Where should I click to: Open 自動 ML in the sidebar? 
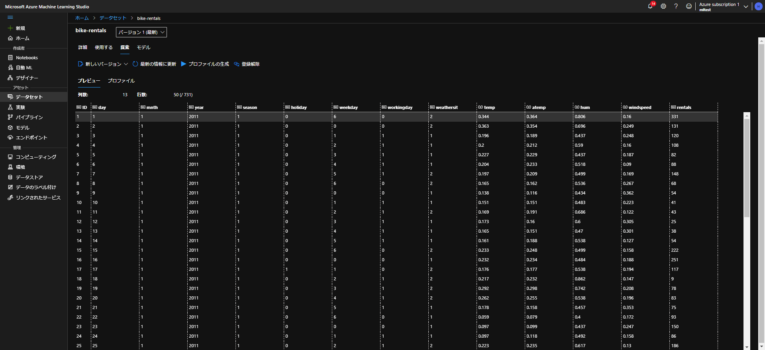coord(24,68)
